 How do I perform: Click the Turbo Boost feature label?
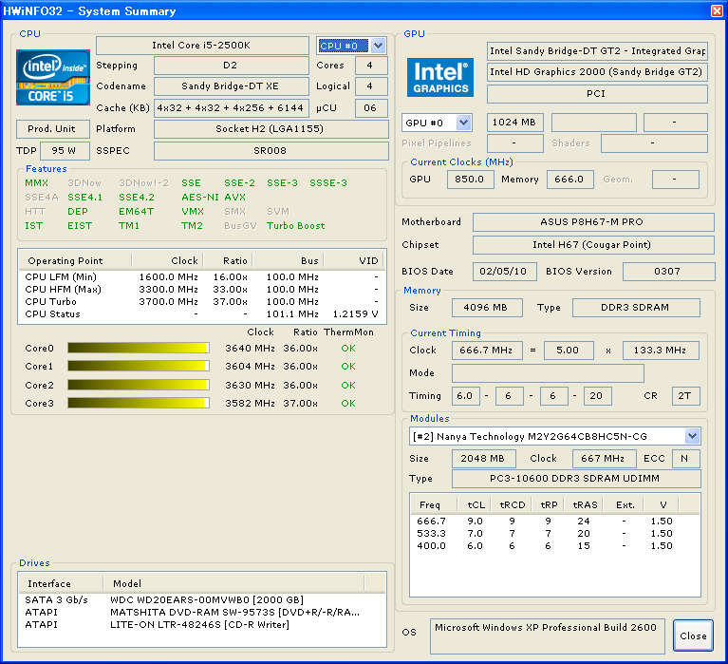pos(296,226)
